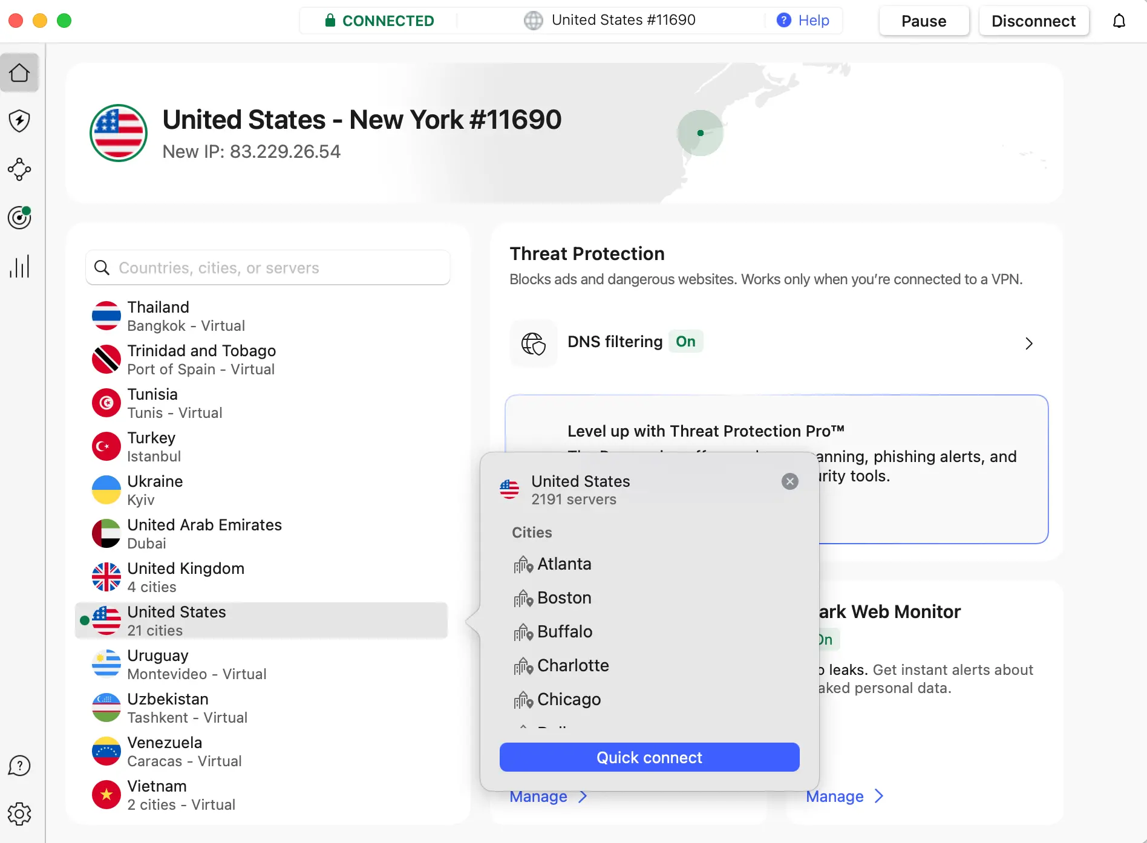This screenshot has width=1147, height=843.
Task: Select Trinidad and Tobago Port of Spain row
Action: [261, 359]
